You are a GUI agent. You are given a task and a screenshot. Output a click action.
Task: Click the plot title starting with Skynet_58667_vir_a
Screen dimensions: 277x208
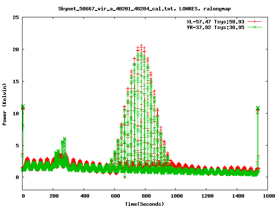coord(144,9)
